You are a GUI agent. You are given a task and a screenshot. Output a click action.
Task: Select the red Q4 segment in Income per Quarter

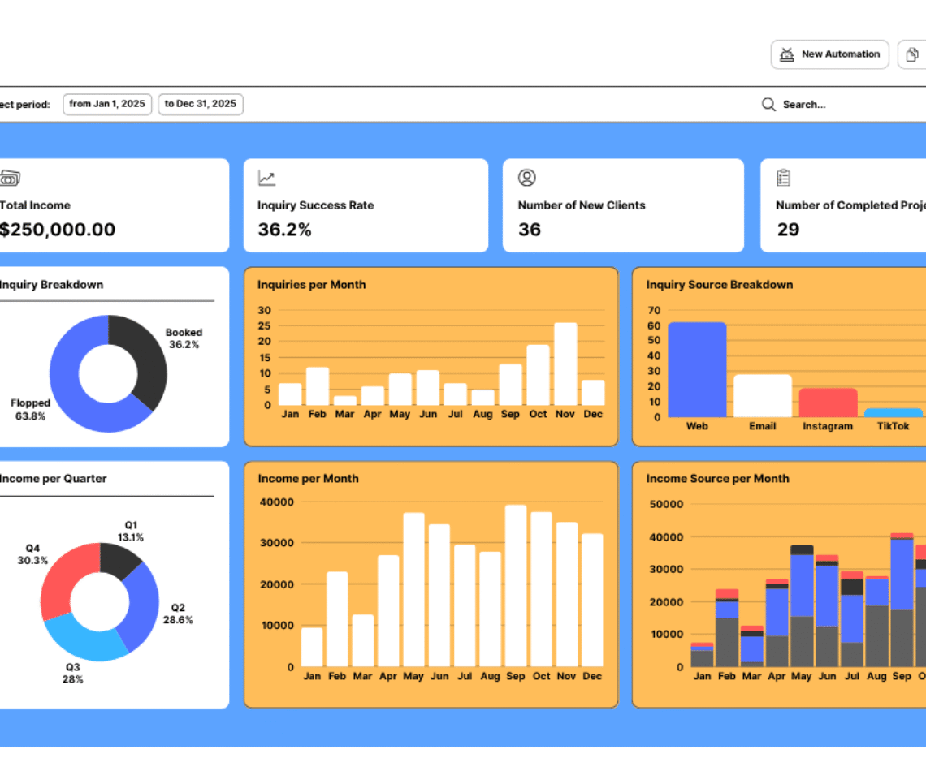pyautogui.click(x=67, y=577)
